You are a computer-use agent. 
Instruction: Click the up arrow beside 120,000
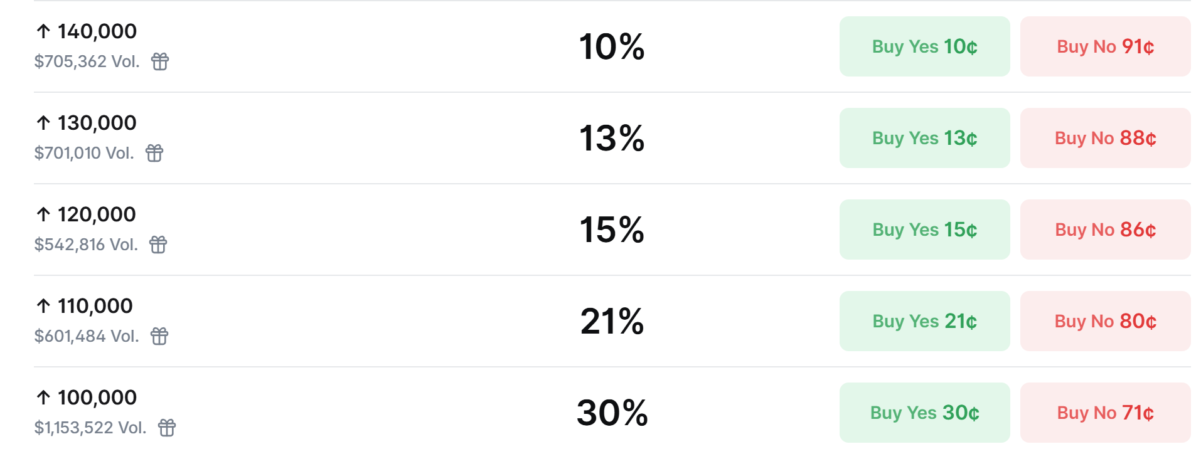click(x=43, y=214)
